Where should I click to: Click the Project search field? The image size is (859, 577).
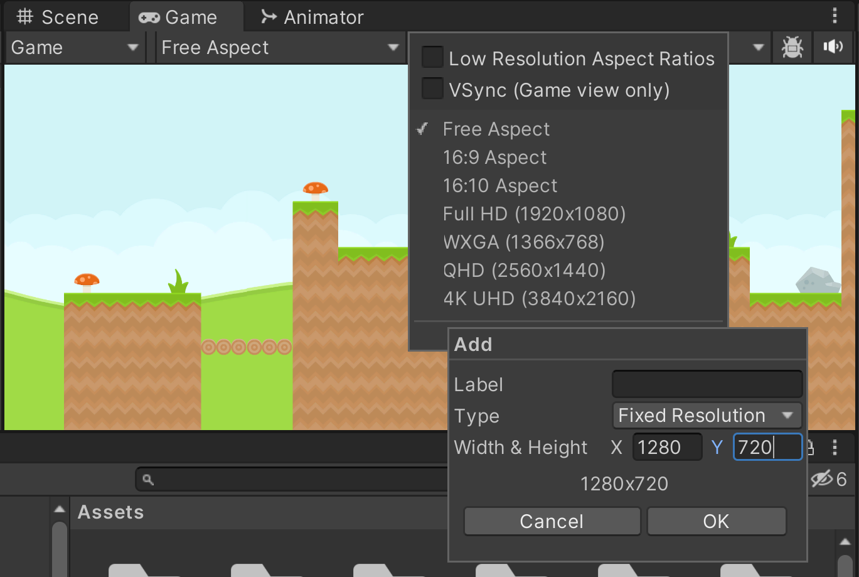click(292, 480)
